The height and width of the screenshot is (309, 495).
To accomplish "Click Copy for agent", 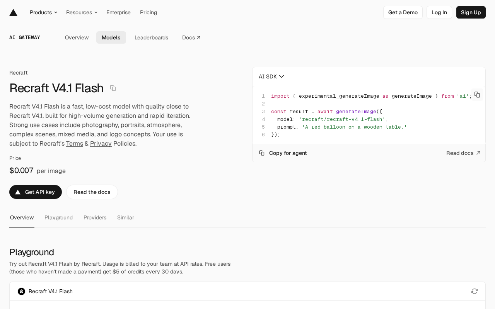I will point(283,153).
